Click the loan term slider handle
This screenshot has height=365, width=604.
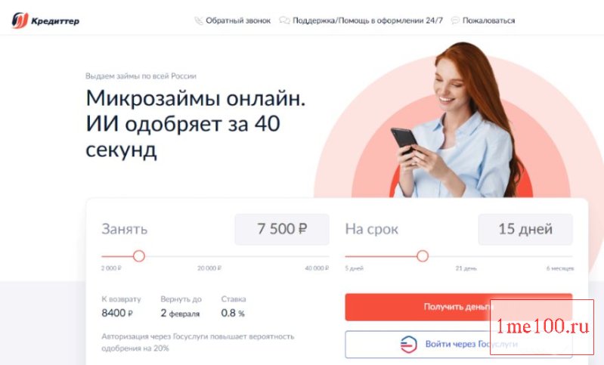[x=423, y=256]
